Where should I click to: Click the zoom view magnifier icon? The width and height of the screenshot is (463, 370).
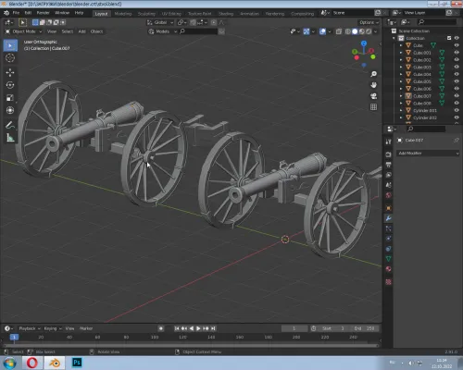(x=373, y=74)
